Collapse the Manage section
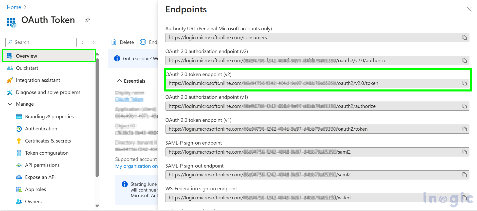Screen dimensions: 477x211 [10, 104]
